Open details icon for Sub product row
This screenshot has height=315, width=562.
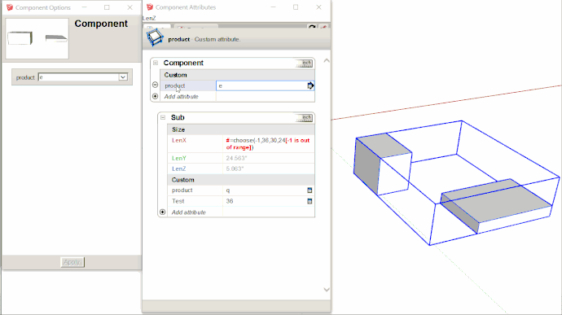[x=310, y=190]
